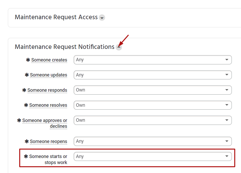241x173 pixels.
Task: Click the Maintenance Request Access heading
Action: click(56, 17)
